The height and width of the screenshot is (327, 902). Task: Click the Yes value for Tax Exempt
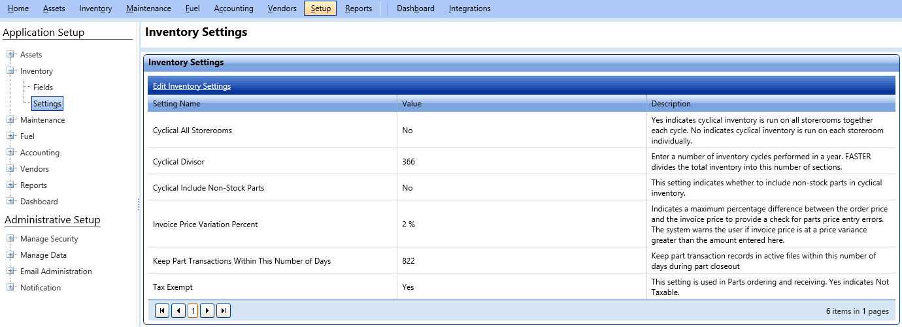pyautogui.click(x=408, y=287)
